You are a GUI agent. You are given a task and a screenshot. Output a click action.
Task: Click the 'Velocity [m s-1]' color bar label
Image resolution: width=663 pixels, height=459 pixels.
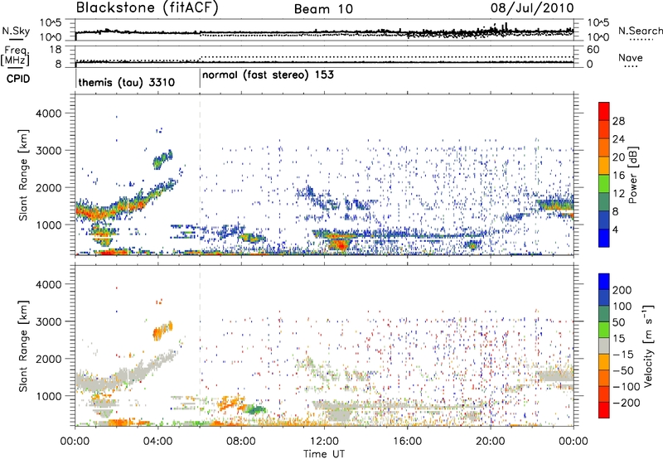click(648, 345)
